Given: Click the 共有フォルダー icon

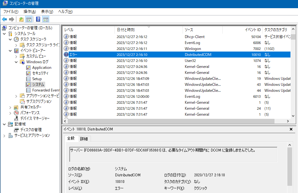Looking at the screenshot, I should (16, 107).
